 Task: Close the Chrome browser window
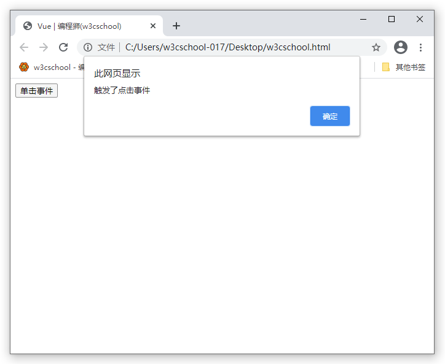coord(420,19)
